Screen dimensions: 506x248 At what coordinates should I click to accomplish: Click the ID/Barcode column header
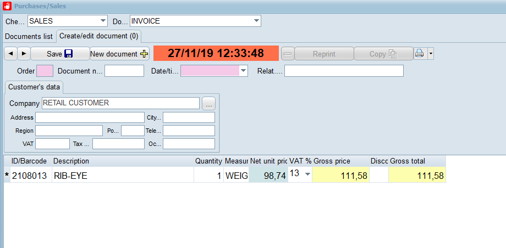click(x=31, y=161)
